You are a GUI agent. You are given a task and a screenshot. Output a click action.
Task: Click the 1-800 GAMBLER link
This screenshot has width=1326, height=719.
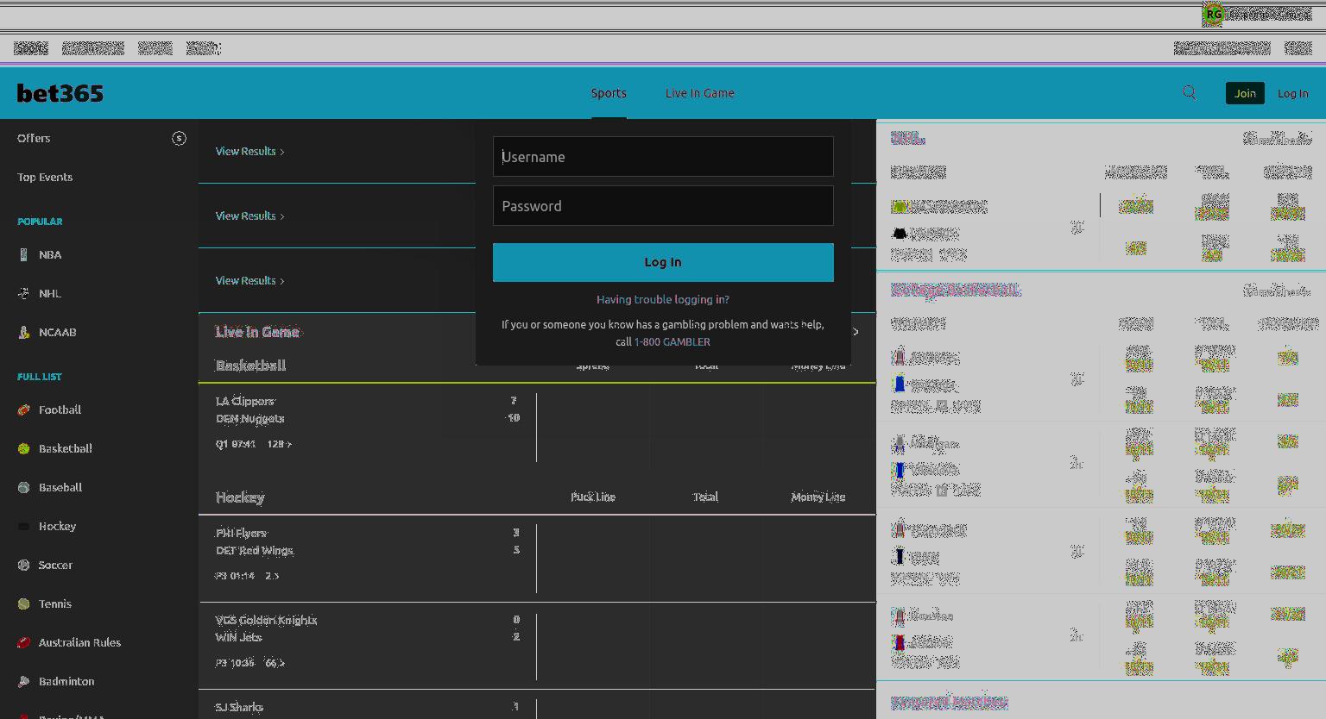[672, 341]
